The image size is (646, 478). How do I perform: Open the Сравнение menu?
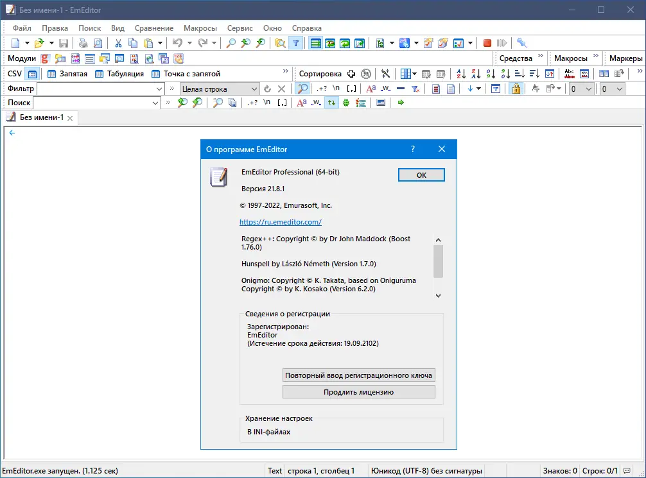[x=154, y=28]
